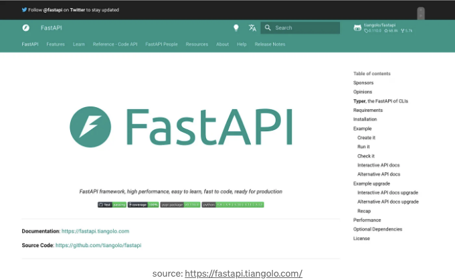
Task: Jump to License section
Action: pyautogui.click(x=361, y=238)
